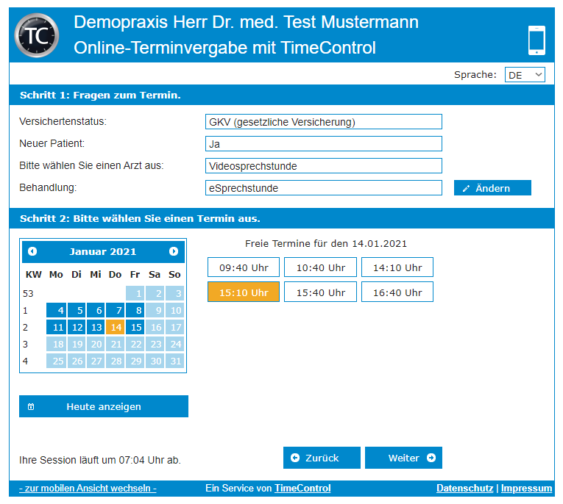563x504 pixels.
Task: Click the mobile phone icon in header
Action: tap(537, 40)
